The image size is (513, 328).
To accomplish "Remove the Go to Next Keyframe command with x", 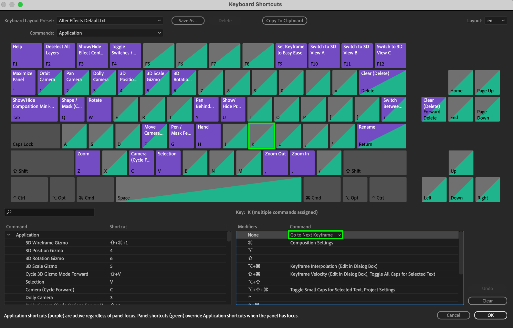I will coord(340,235).
